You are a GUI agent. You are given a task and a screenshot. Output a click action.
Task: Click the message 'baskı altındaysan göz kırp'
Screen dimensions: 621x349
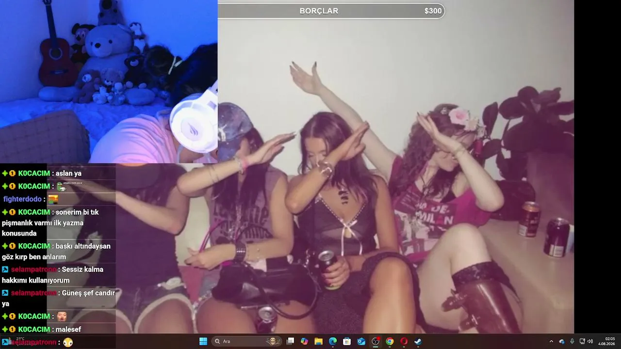(56, 252)
